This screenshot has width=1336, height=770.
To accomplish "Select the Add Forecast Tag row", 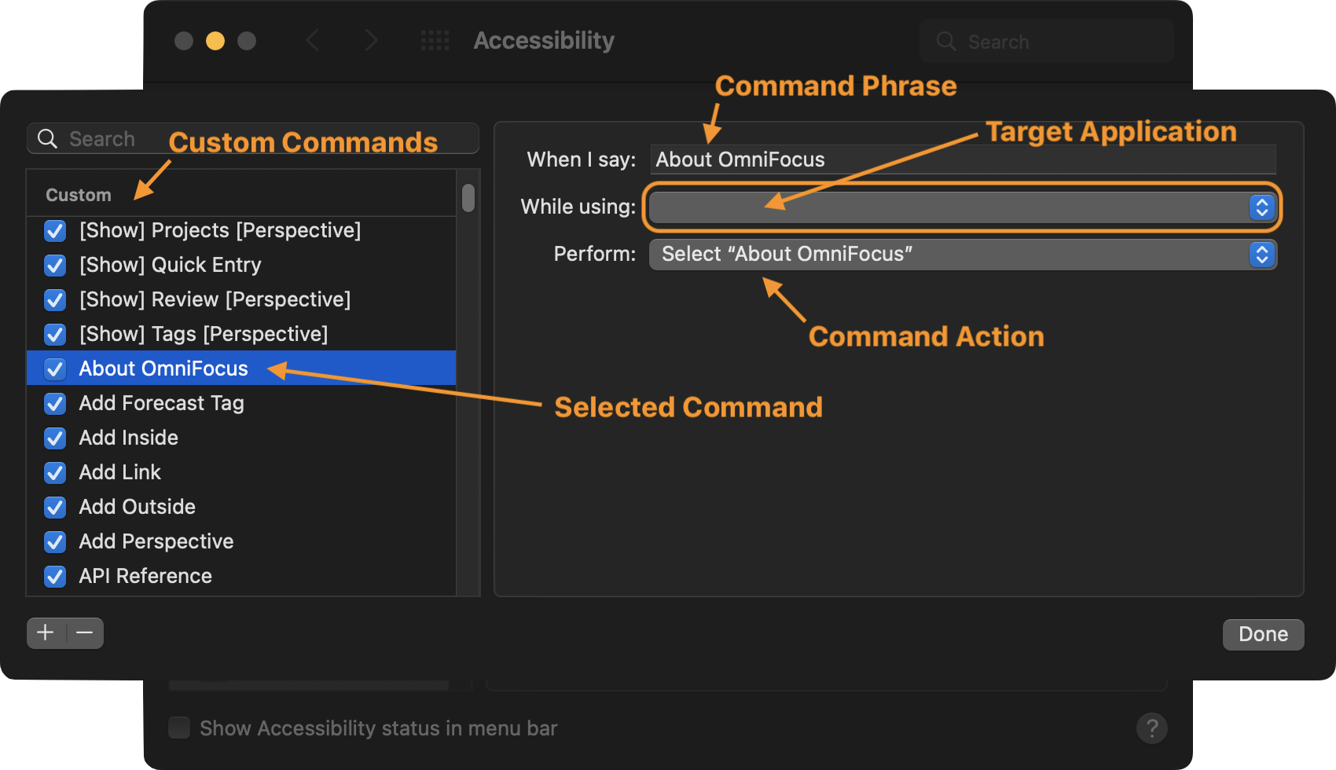I will coord(241,403).
